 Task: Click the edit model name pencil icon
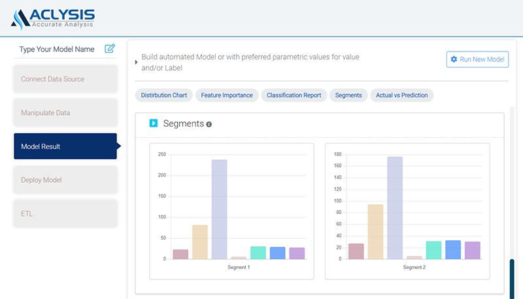pos(110,48)
